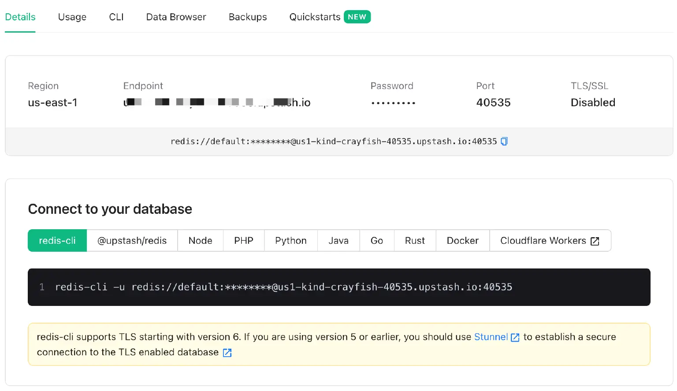The image size is (677, 391).
Task: Select the Python connection tab
Action: (290, 241)
